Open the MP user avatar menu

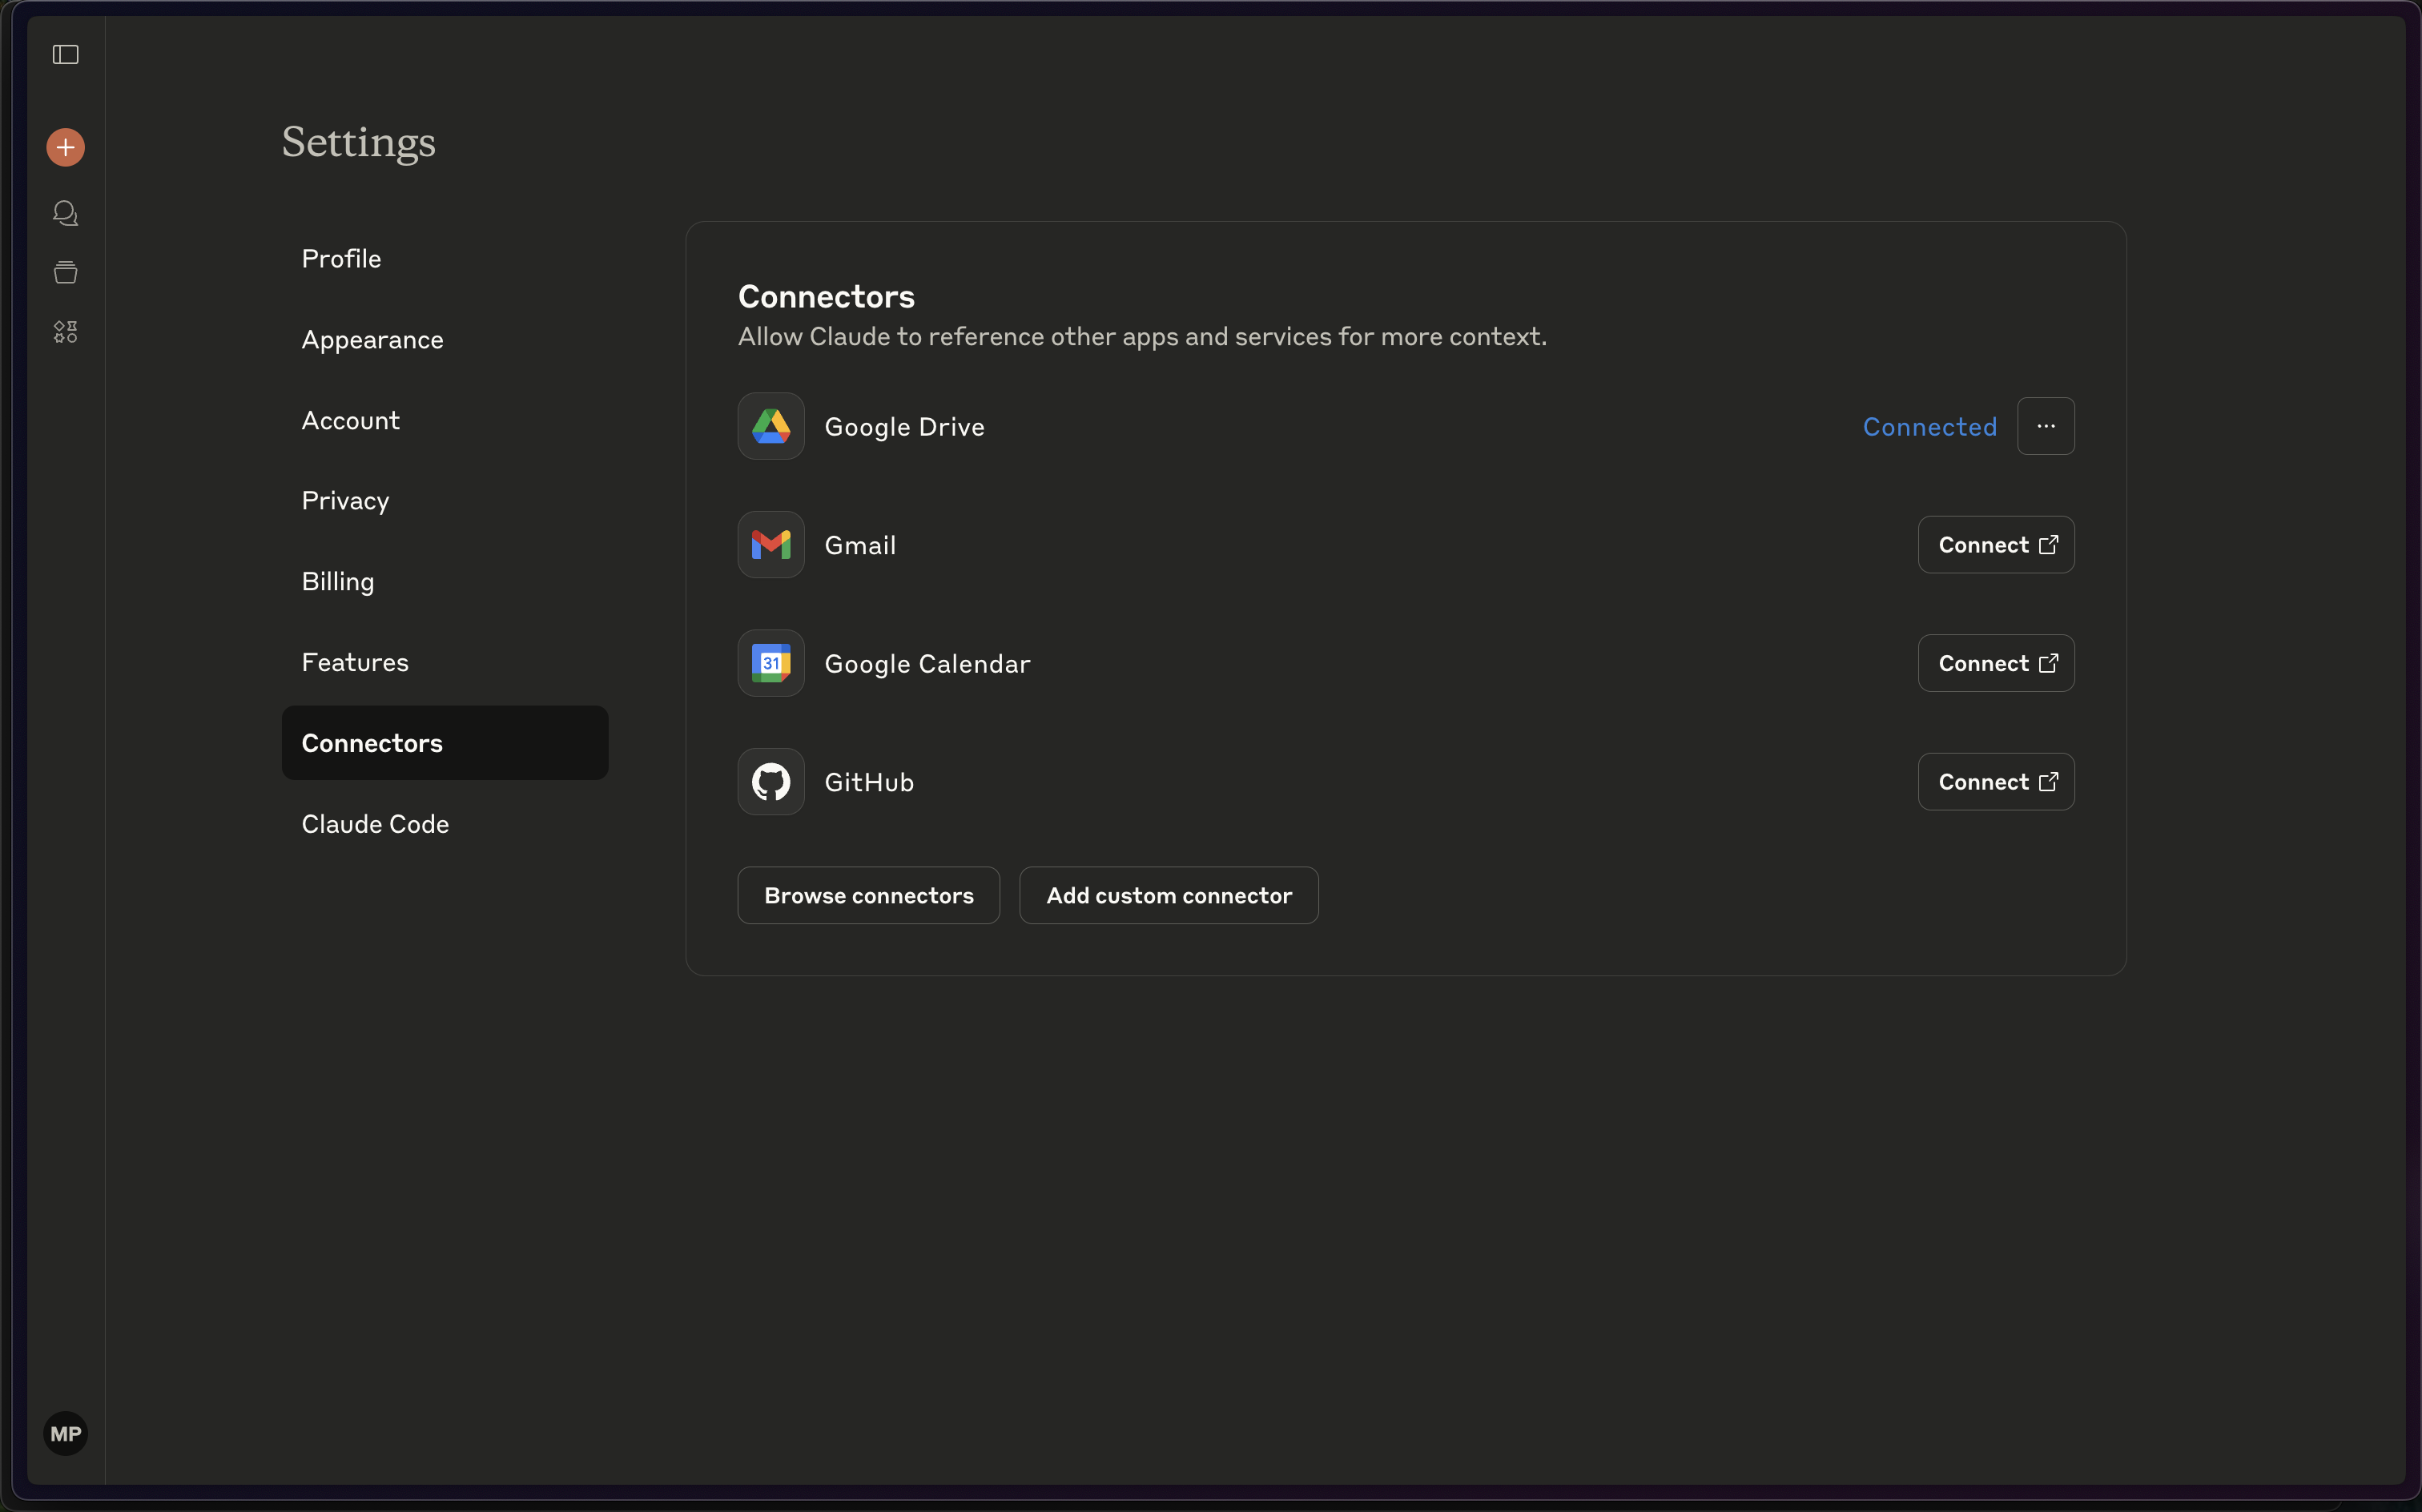(66, 1433)
